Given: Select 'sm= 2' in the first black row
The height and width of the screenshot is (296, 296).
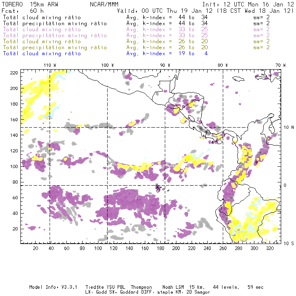Looking at the screenshot, I should pos(261,17).
